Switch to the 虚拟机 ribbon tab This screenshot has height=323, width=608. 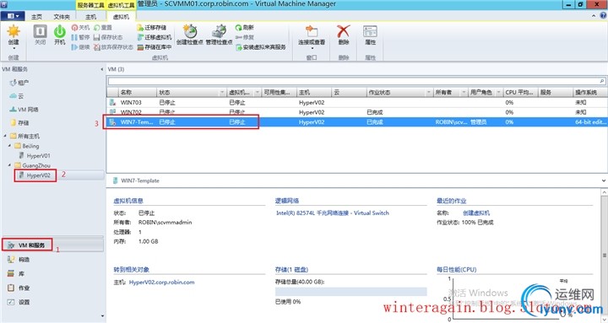pyautogui.click(x=121, y=17)
